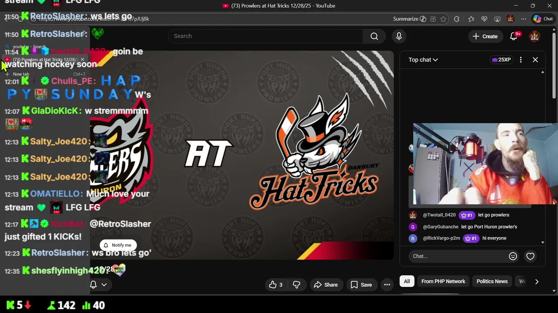The width and height of the screenshot is (558, 313).
Task: Click the 'hi everyone' chat message
Action: [x=494, y=238]
